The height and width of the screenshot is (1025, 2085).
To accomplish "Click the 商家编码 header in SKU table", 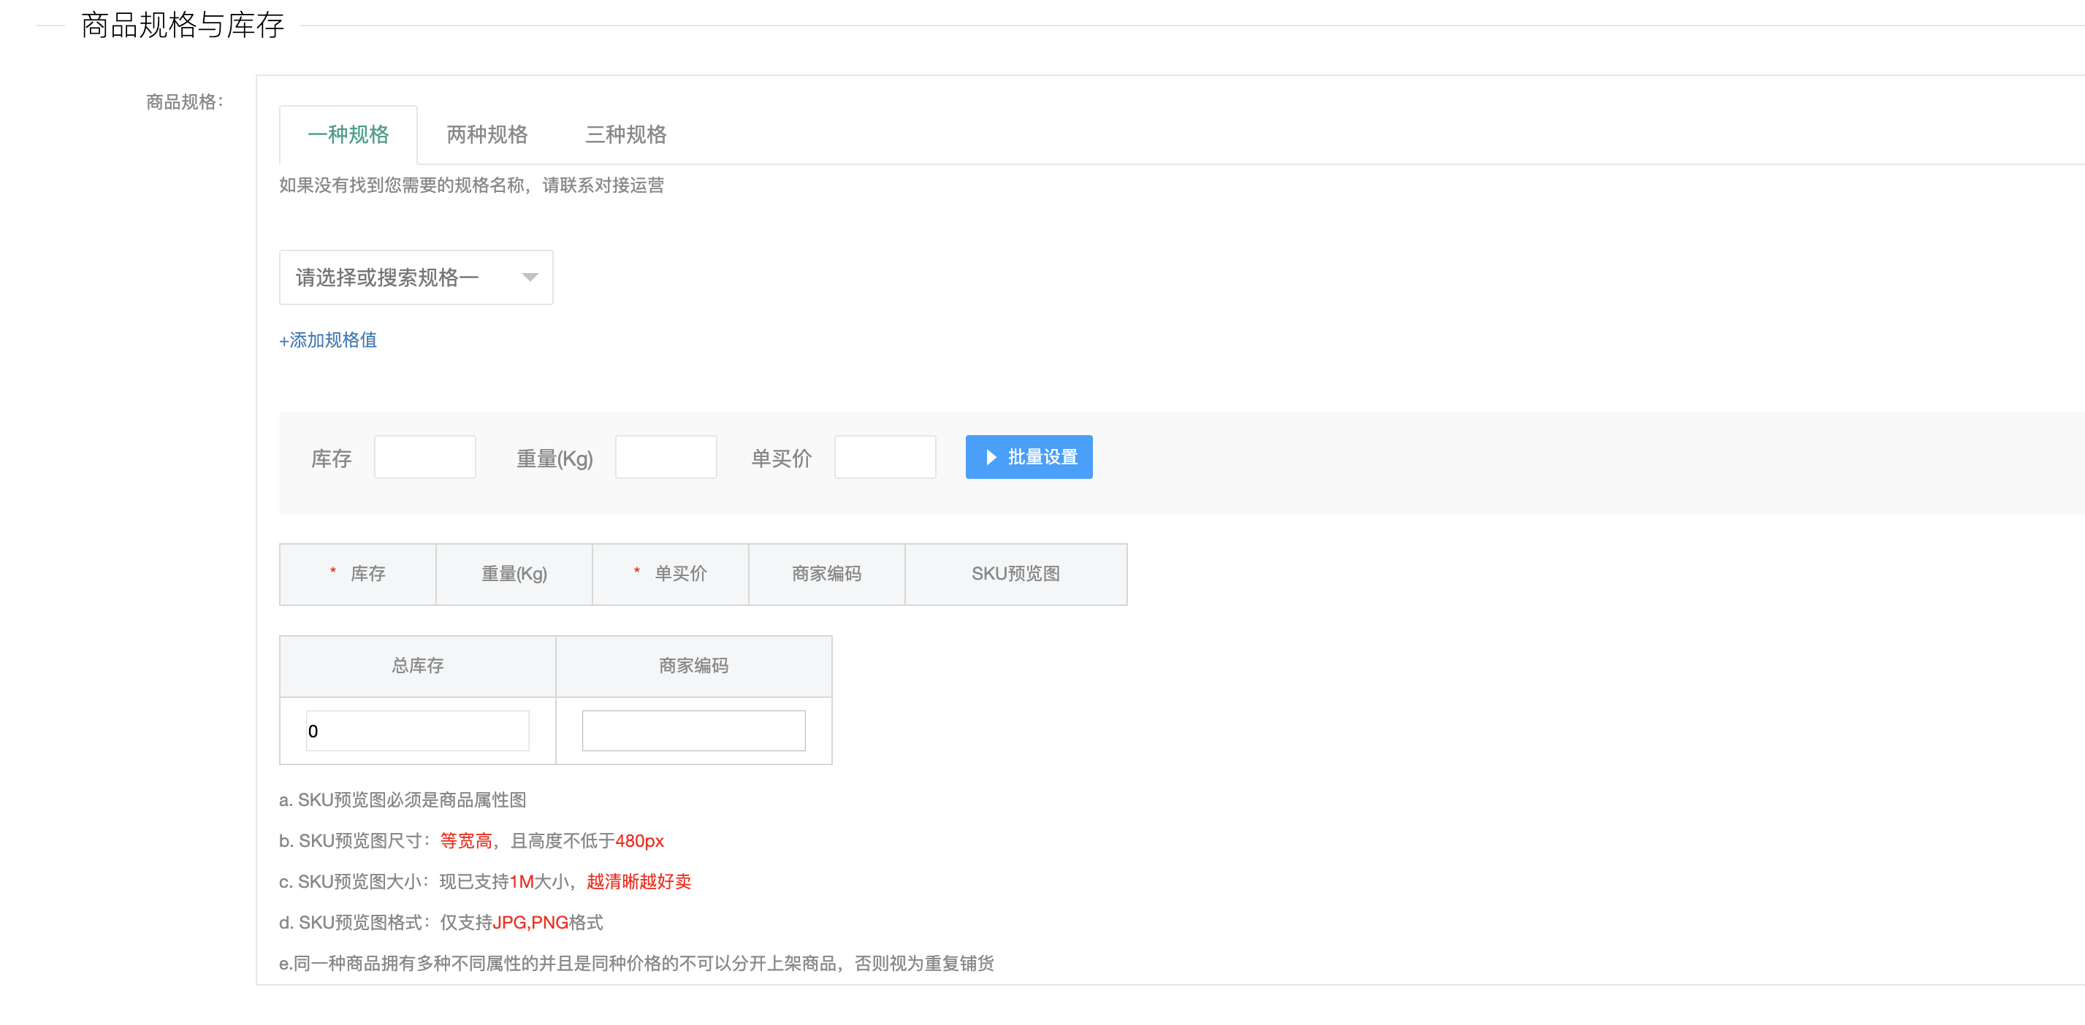I will tap(826, 574).
